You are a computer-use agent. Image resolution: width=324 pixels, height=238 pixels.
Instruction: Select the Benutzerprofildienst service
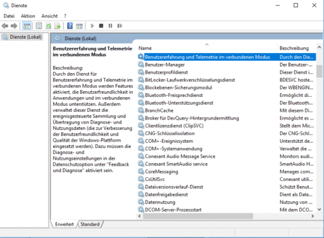point(167,72)
